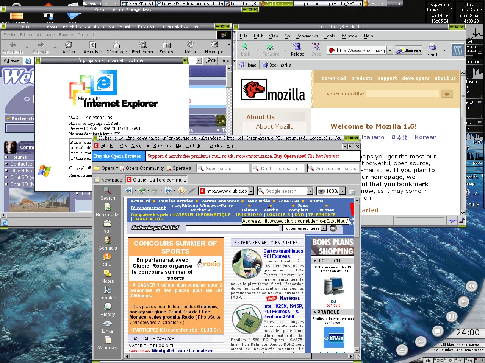Image resolution: width=485 pixels, height=363 pixels.
Task: Click Favoris star in the Internet Explorer toolbar
Action: pos(166,48)
